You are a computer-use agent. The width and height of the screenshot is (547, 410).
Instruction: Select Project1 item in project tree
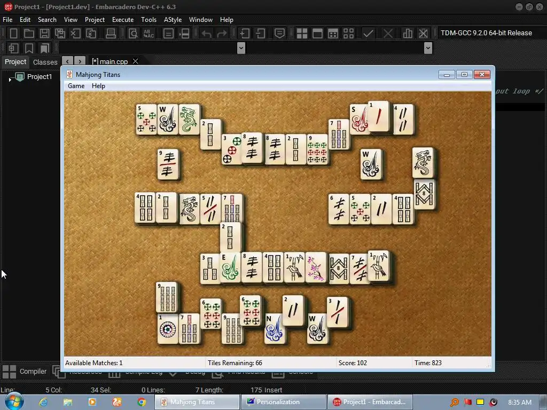tap(40, 77)
